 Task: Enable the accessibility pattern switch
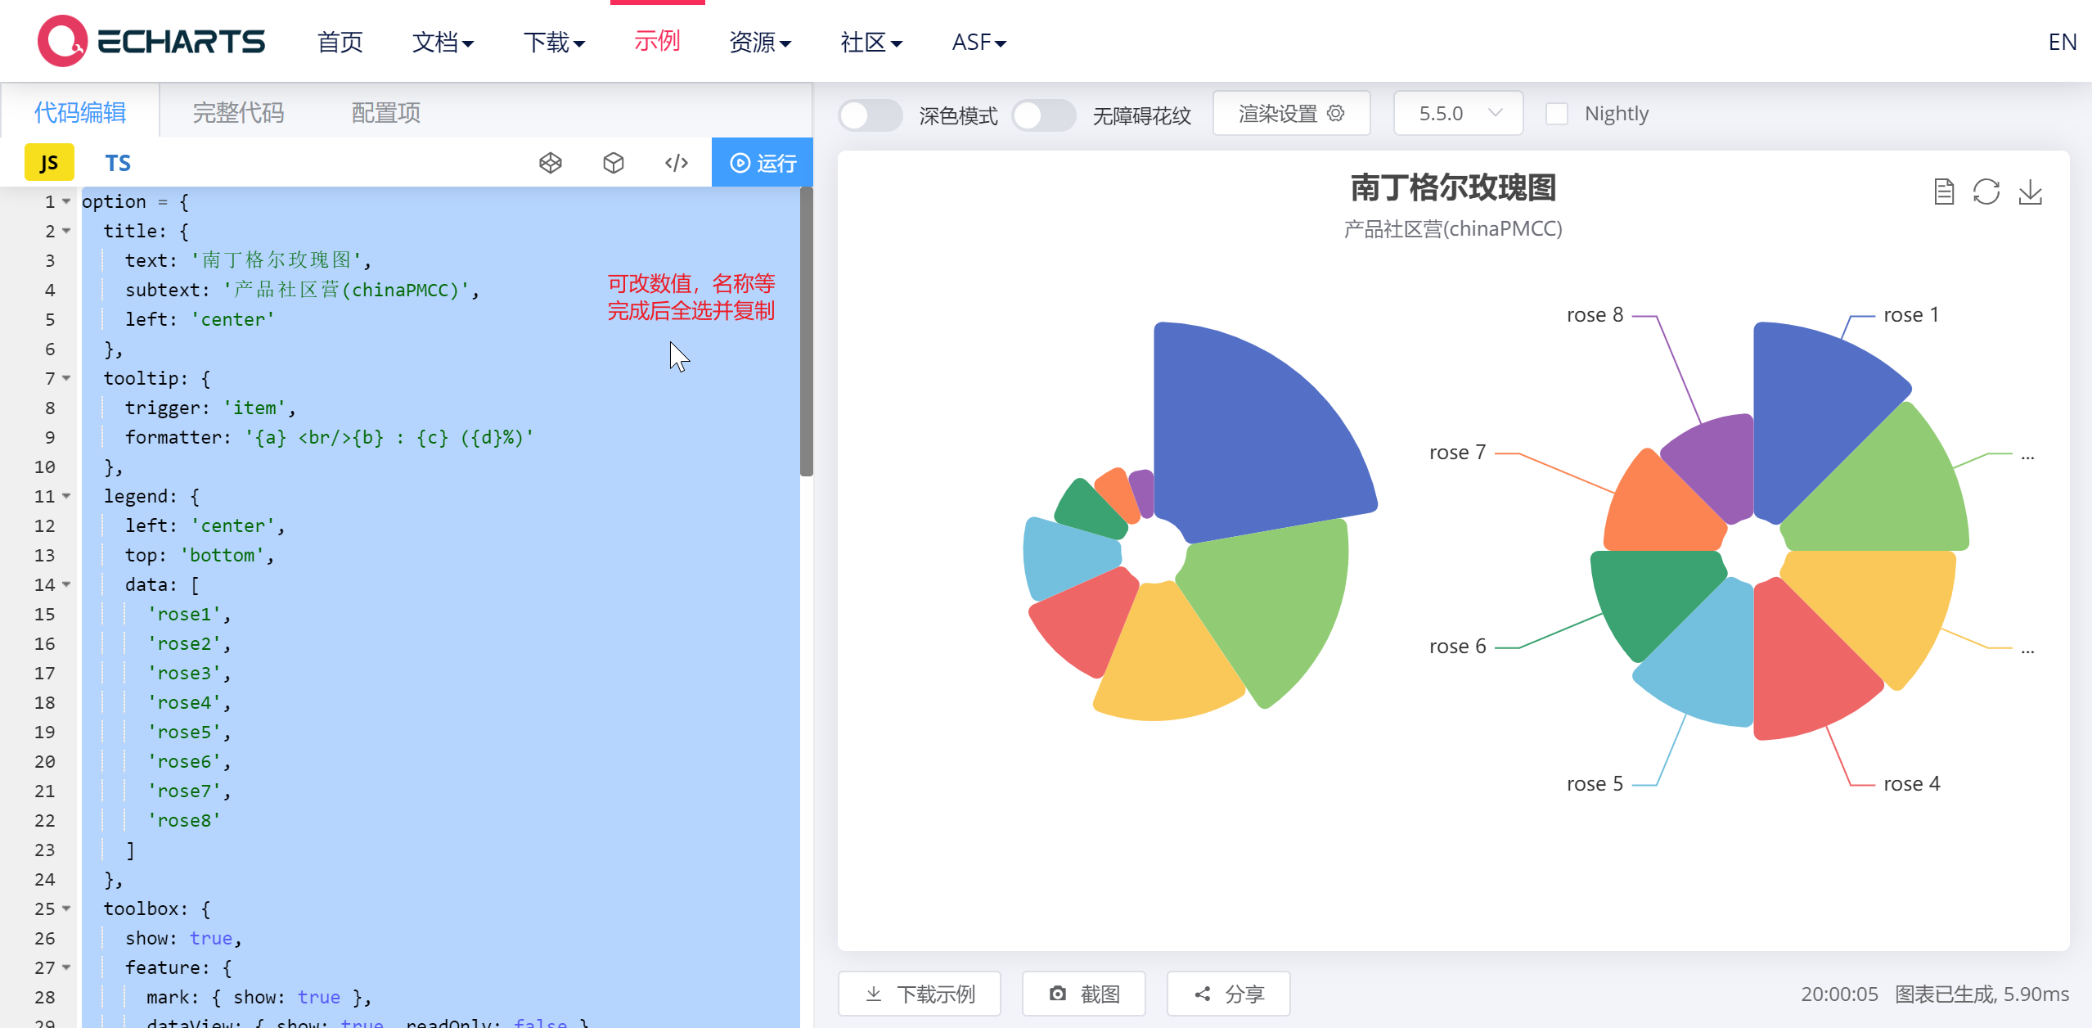click(1044, 115)
